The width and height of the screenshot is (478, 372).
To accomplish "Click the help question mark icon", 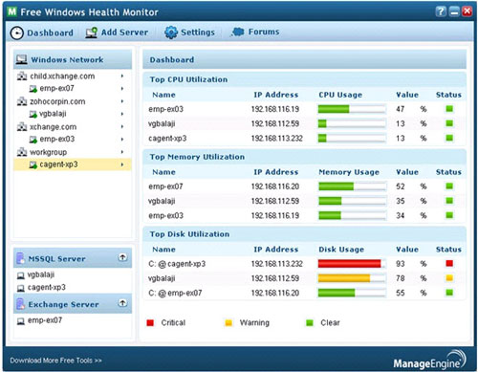I will [441, 11].
